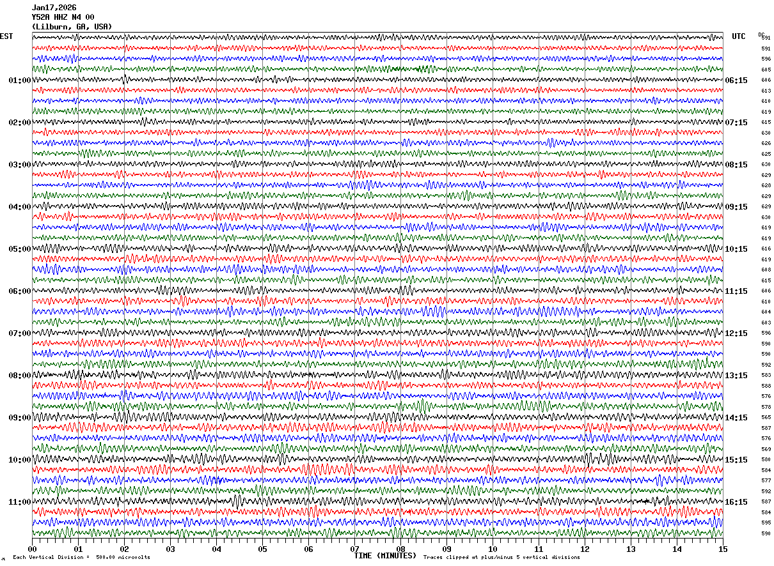Select the 09:00 EST time label

click(x=20, y=418)
